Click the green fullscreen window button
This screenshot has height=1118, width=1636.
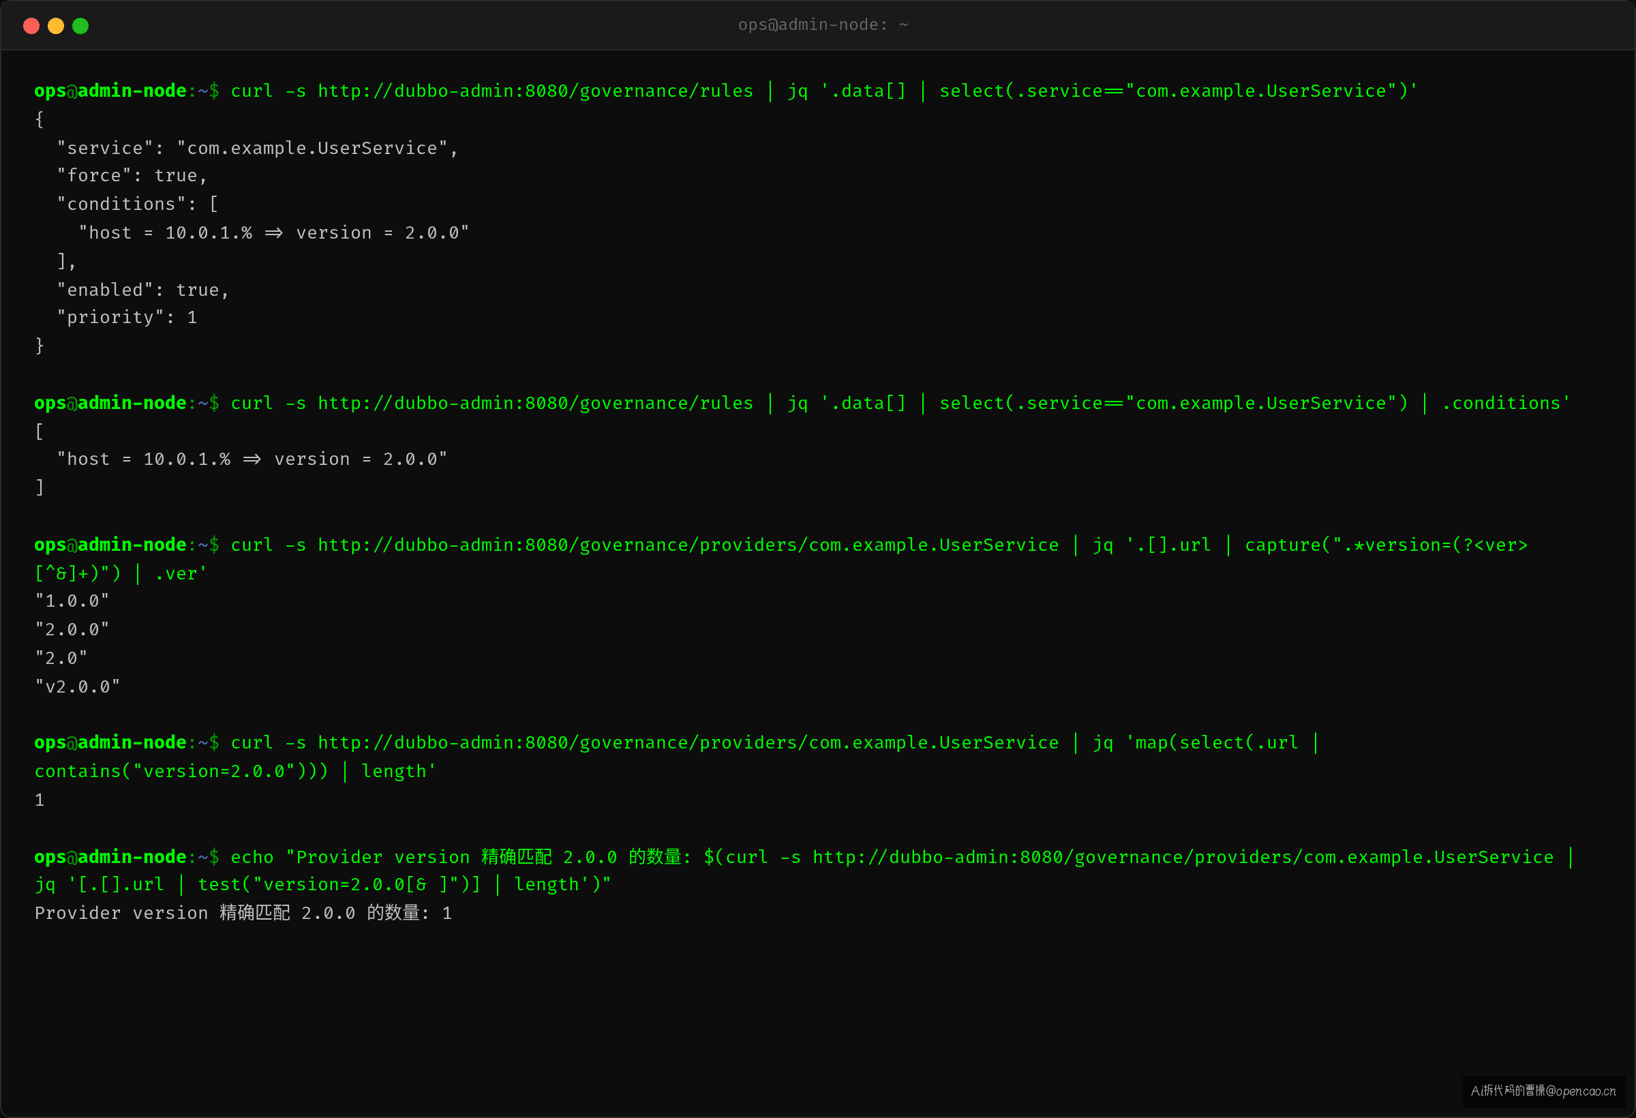[80, 26]
